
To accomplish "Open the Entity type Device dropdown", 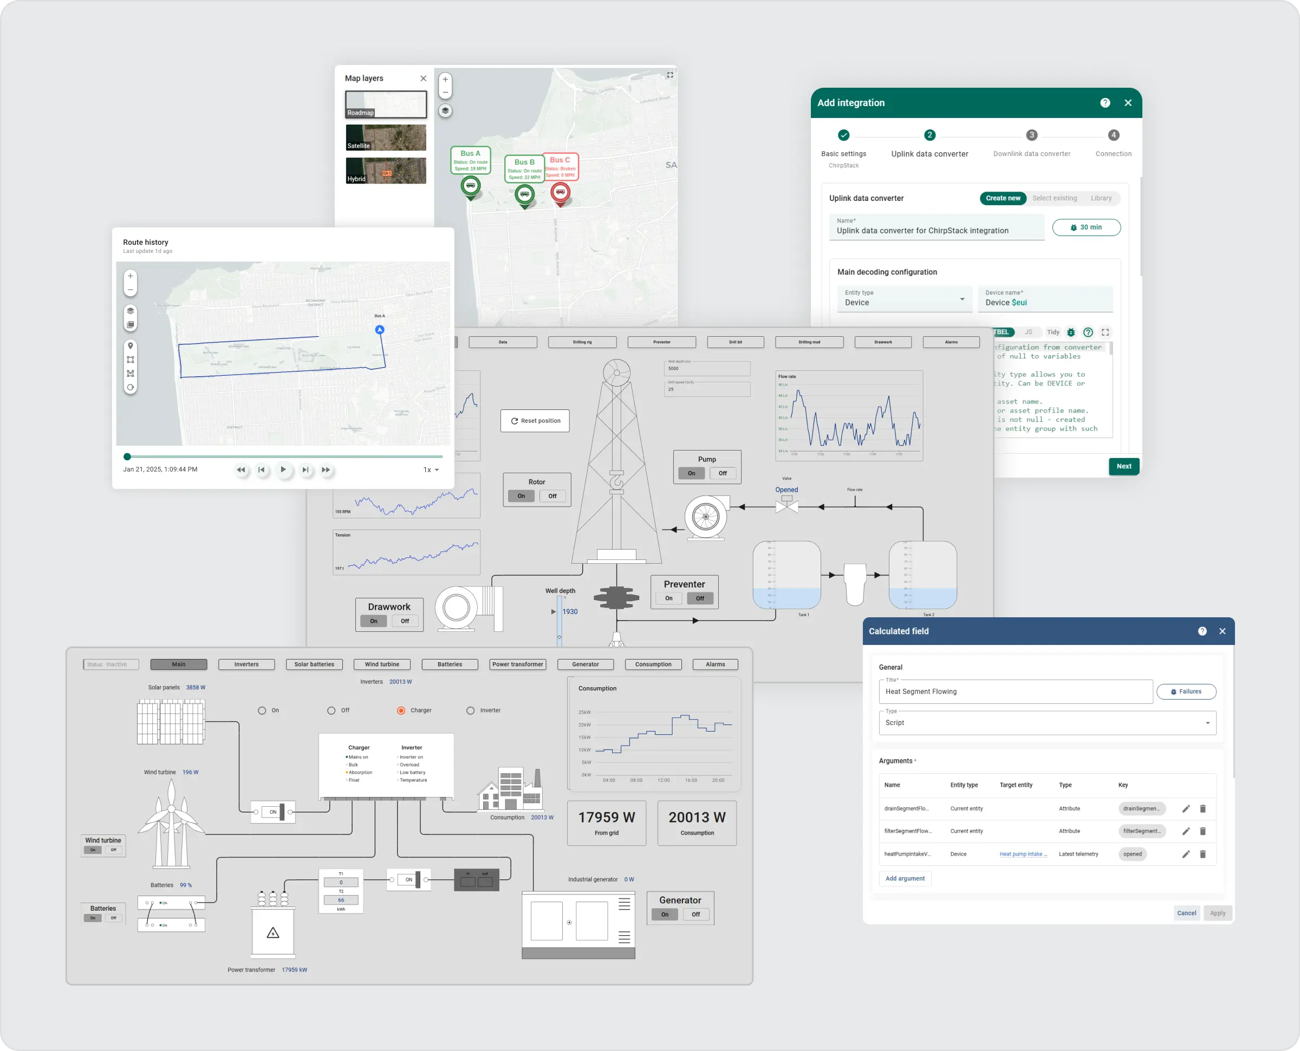I will pyautogui.click(x=904, y=299).
